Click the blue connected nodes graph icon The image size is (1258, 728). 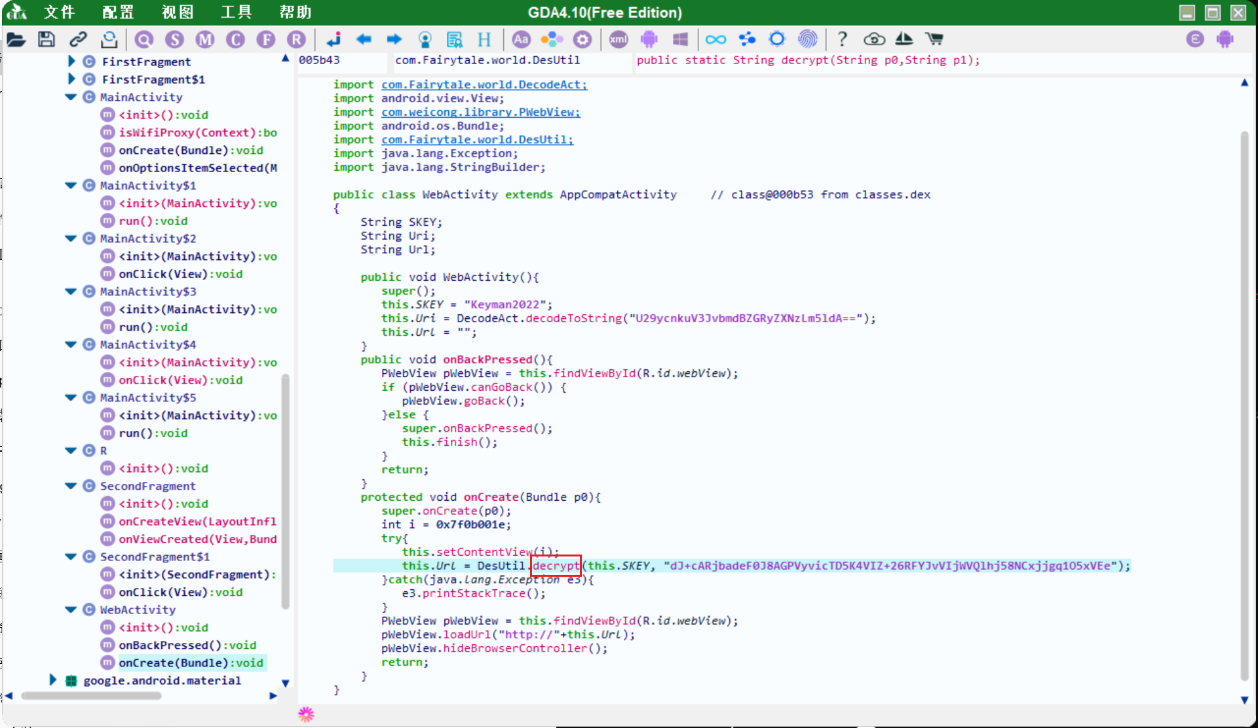click(747, 40)
